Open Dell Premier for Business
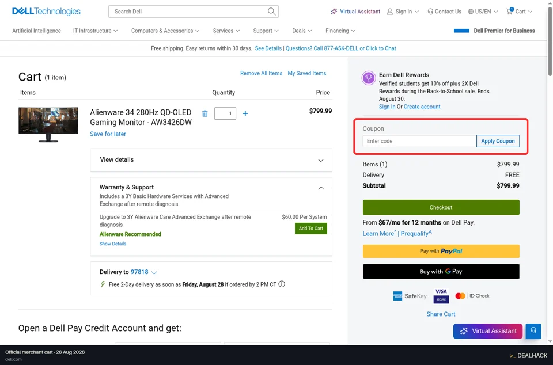Image resolution: width=553 pixels, height=365 pixels. tap(494, 31)
